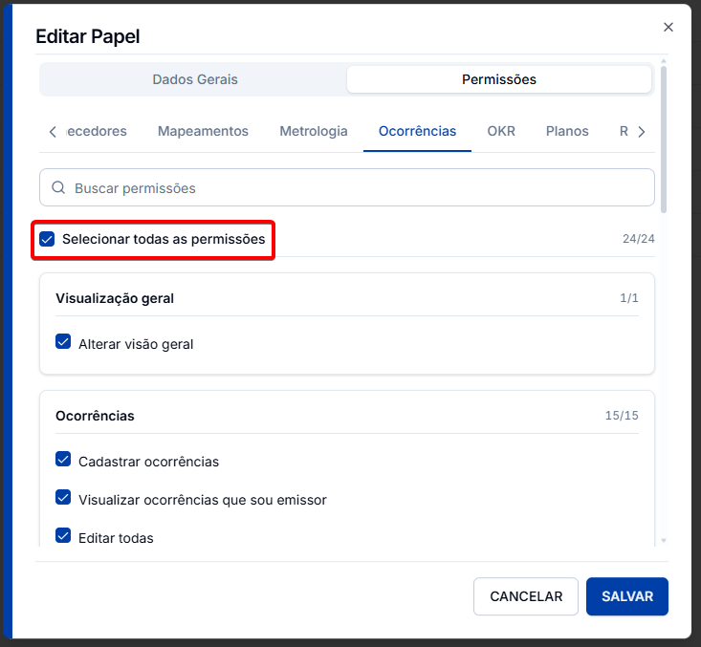Select the Ocorrências tab
This screenshot has width=701, height=647.
(x=417, y=131)
